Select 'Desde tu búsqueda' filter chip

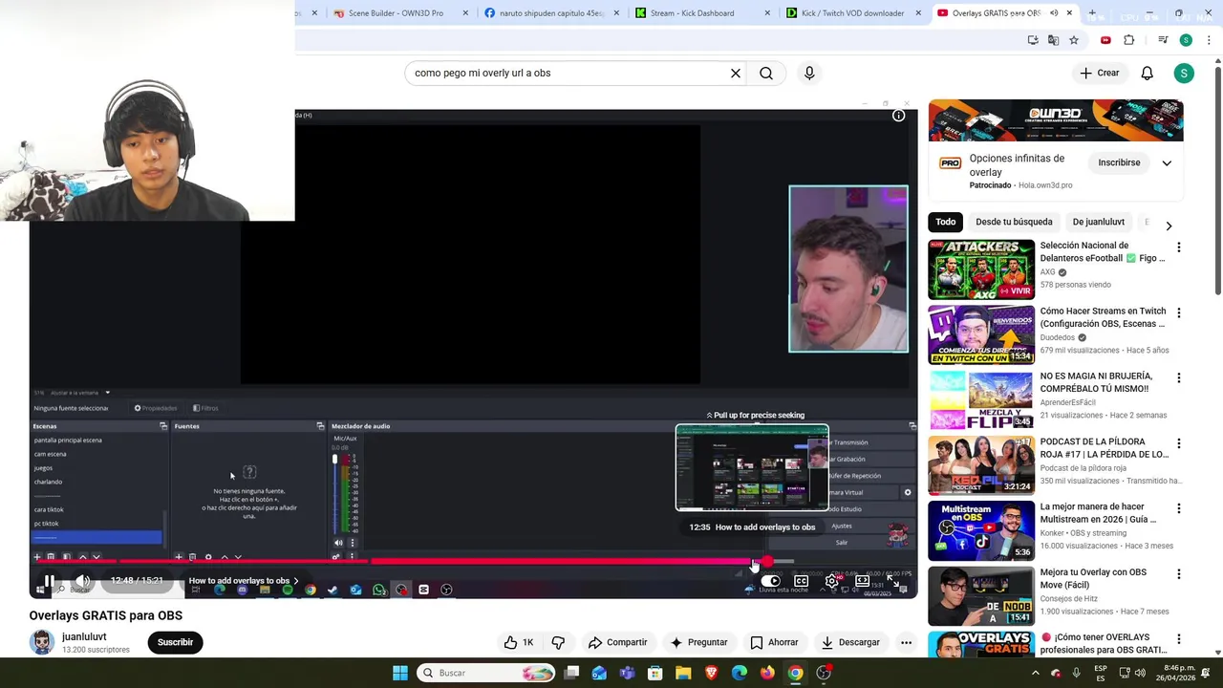click(x=1014, y=222)
